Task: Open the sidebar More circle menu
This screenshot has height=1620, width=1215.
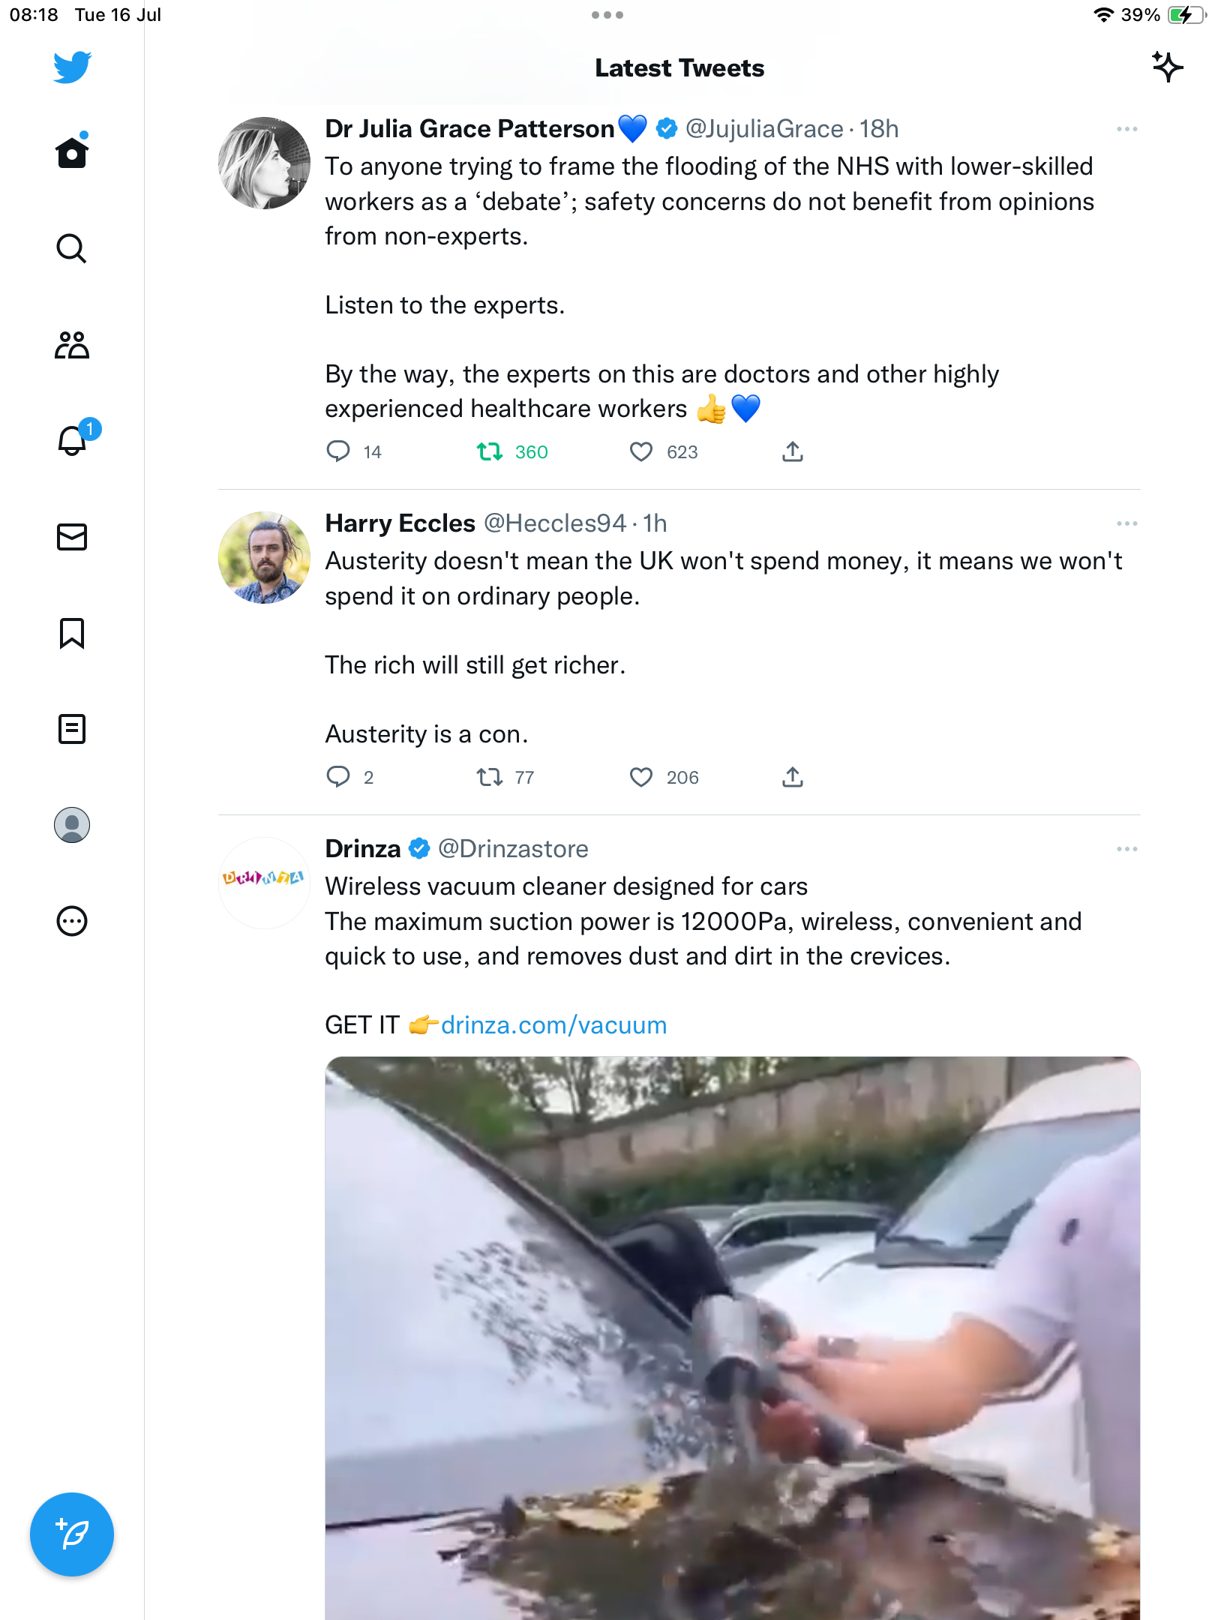Action: click(72, 921)
